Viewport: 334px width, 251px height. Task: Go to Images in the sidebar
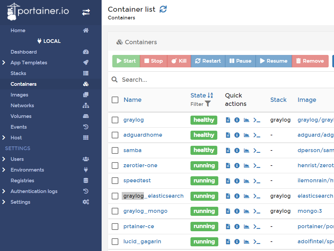tap(19, 95)
